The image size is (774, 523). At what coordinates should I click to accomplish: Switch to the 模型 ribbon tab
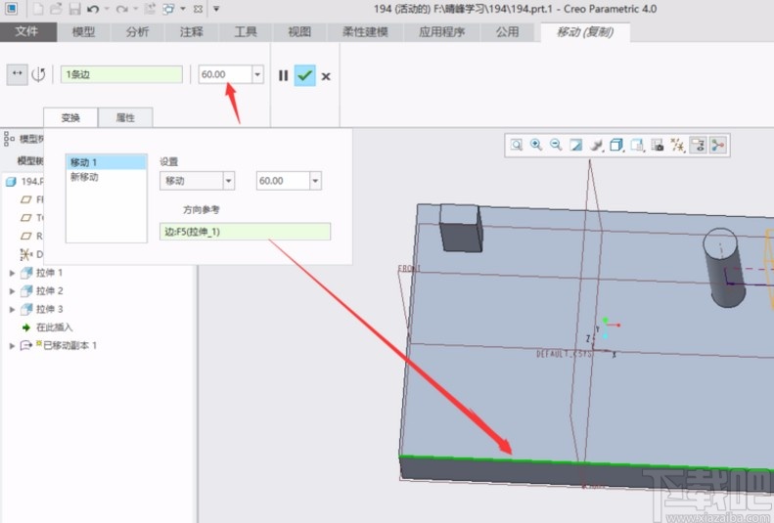click(x=83, y=32)
